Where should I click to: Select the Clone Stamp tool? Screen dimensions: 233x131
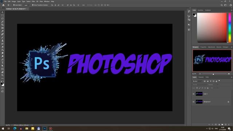point(3,40)
